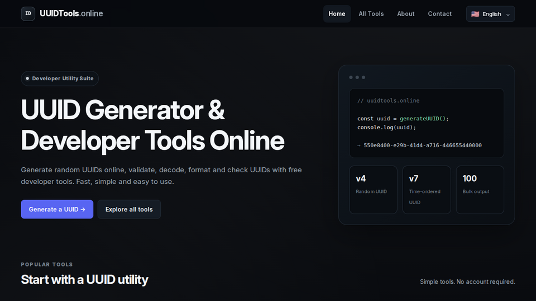Click the UUID Generator & Developer Tools heading
The width and height of the screenshot is (536, 301).
click(x=152, y=125)
